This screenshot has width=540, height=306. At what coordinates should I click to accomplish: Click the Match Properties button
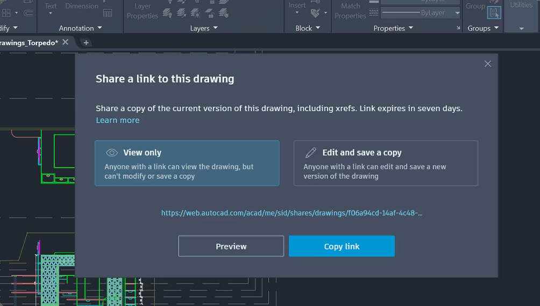[350, 11]
